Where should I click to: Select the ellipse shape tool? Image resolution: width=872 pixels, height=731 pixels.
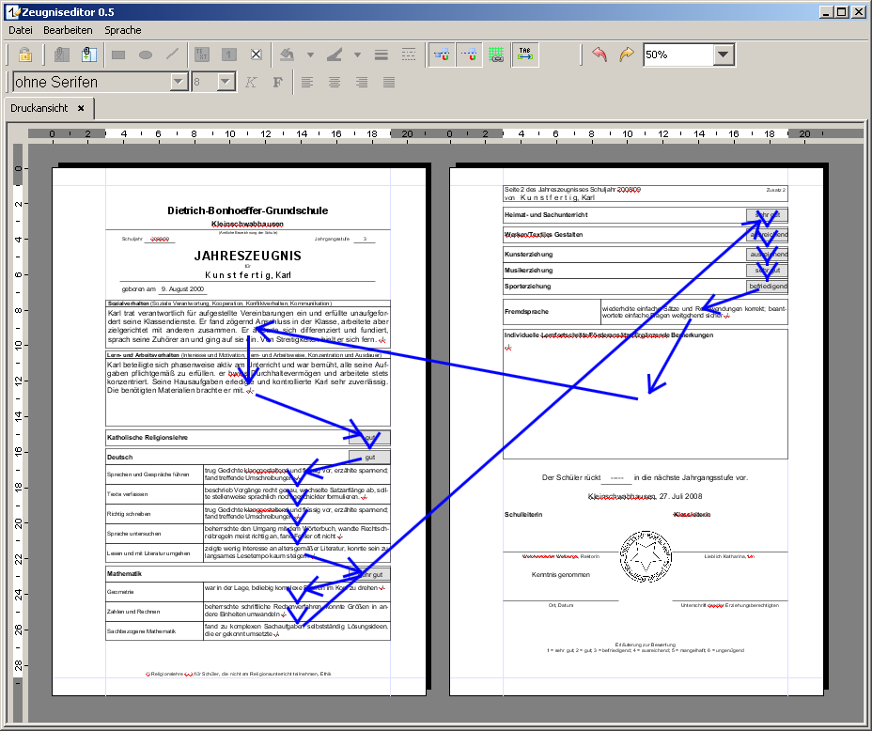coord(146,54)
